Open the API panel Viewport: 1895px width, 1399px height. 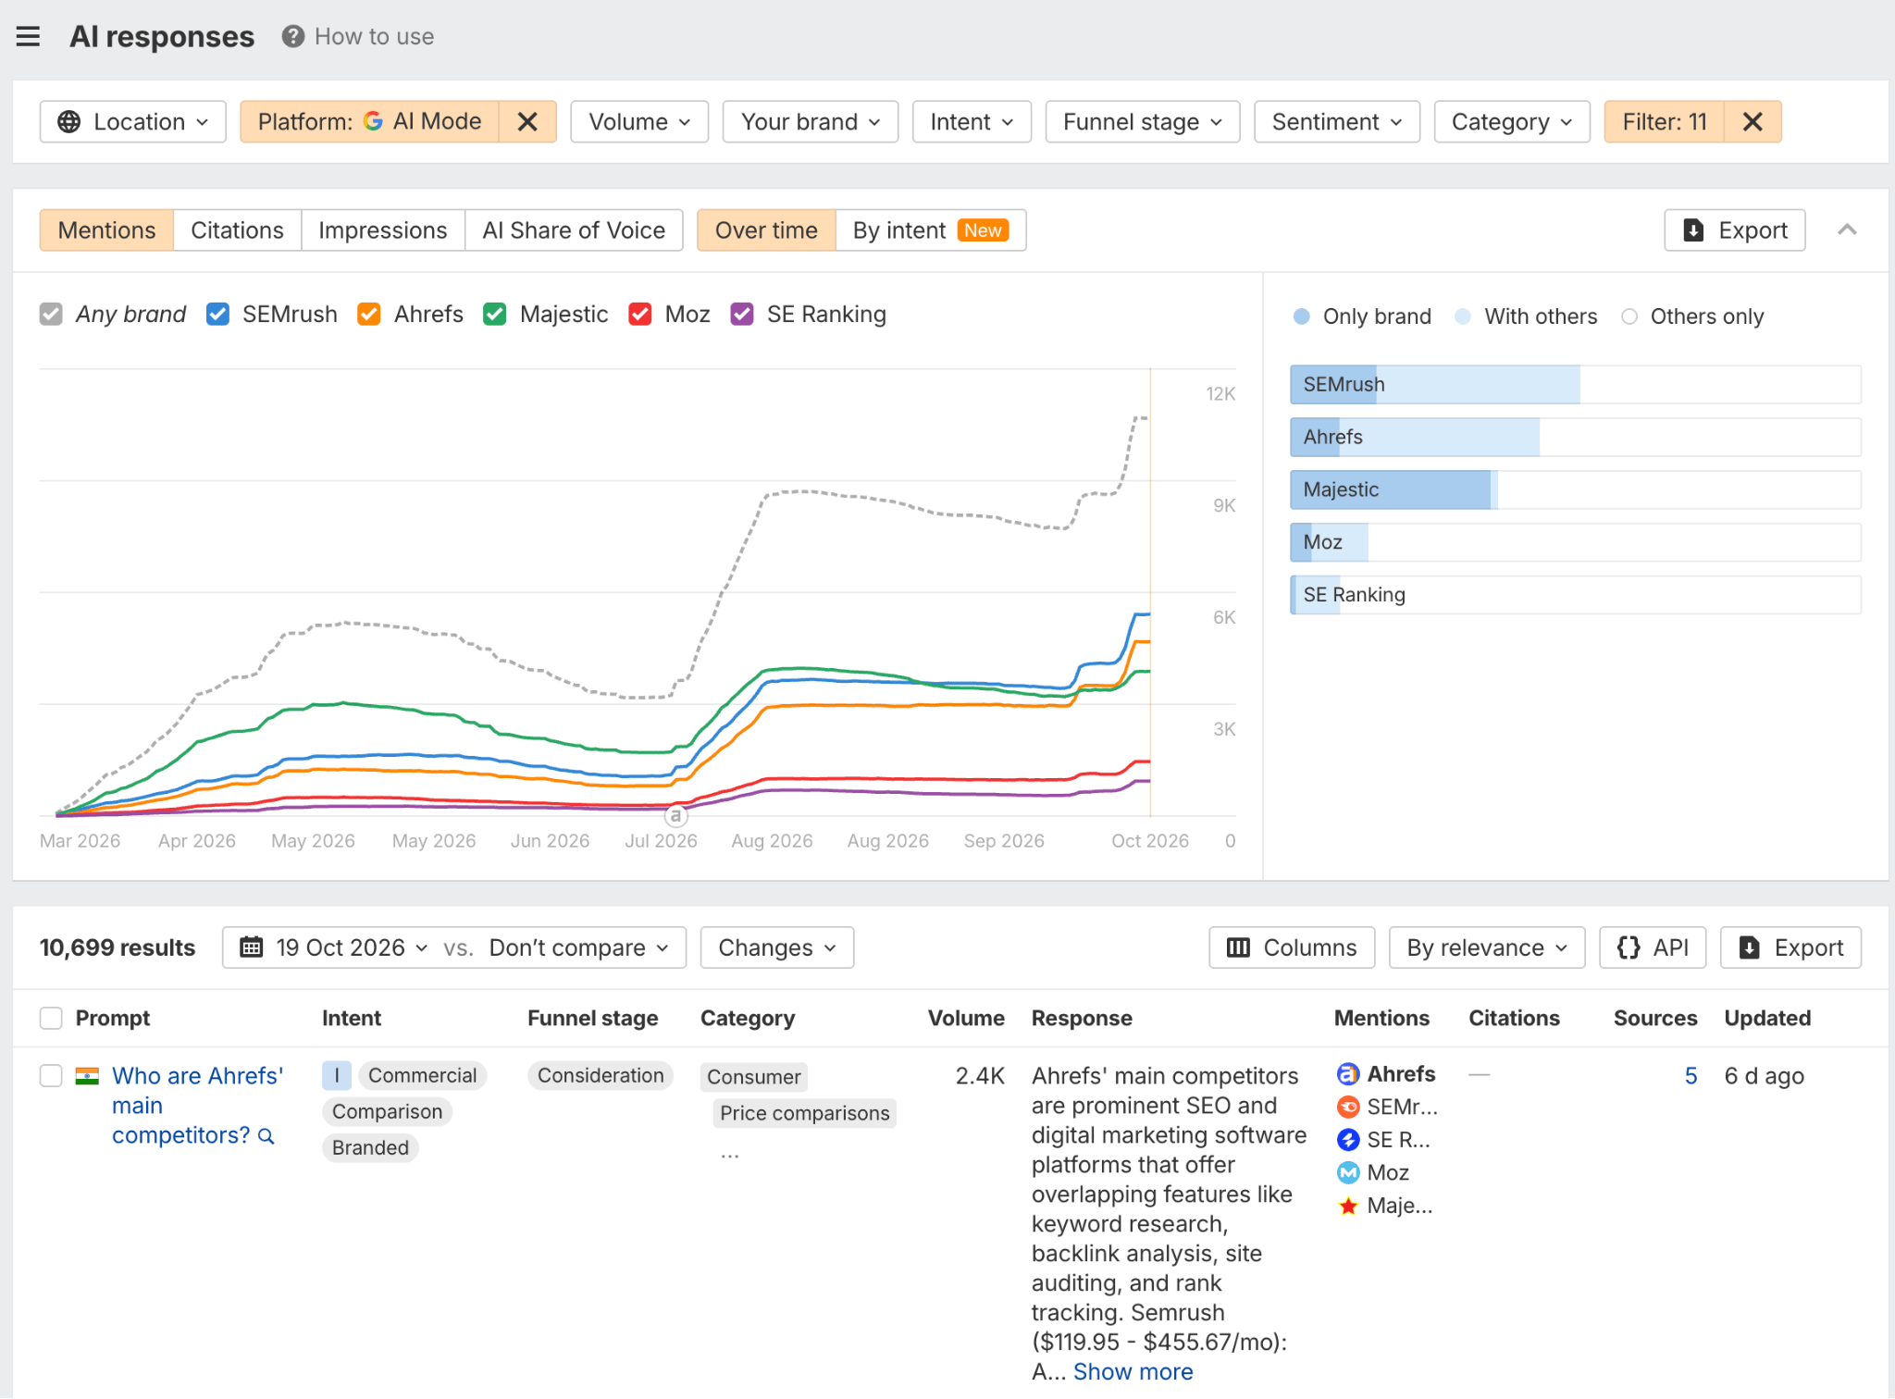pyautogui.click(x=1653, y=947)
